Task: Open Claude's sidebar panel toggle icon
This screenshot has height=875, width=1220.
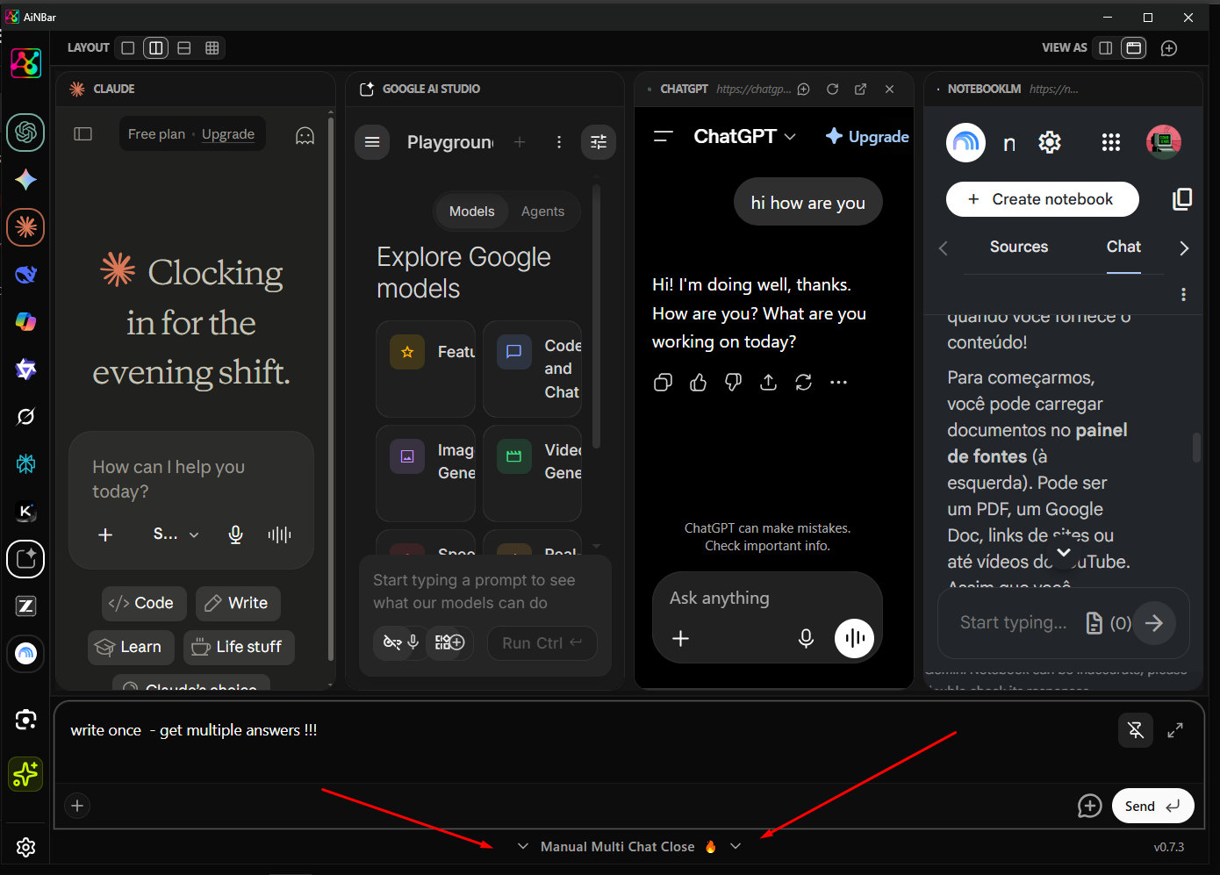Action: click(83, 134)
